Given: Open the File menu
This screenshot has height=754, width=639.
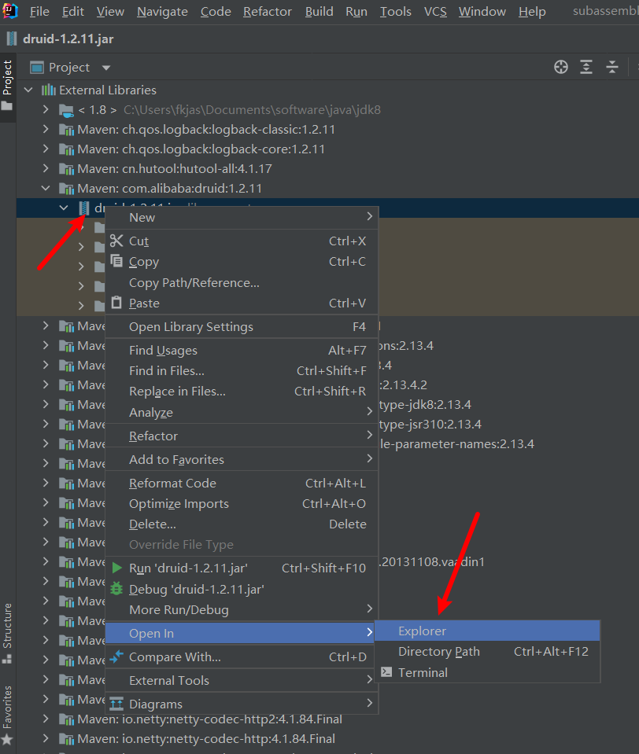Looking at the screenshot, I should pyautogui.click(x=39, y=12).
